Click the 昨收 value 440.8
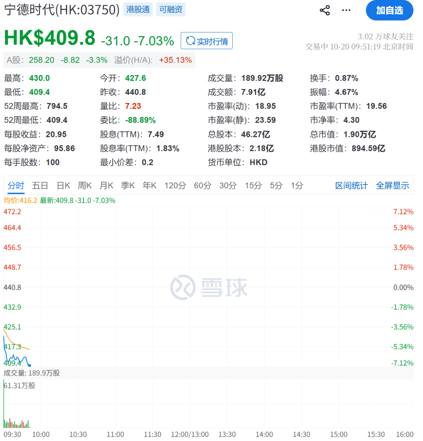Viewport: 423px width, 441px height. 136,92
